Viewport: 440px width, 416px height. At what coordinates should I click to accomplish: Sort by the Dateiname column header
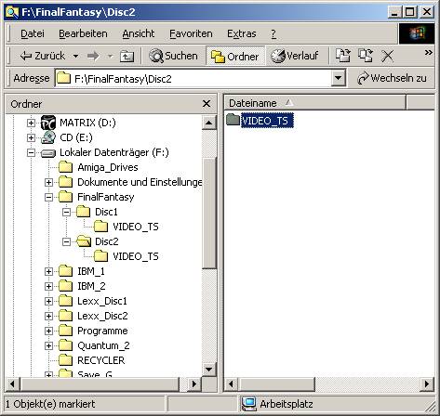[314, 103]
